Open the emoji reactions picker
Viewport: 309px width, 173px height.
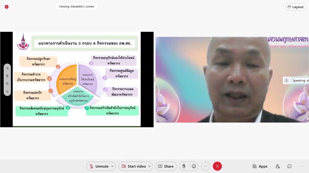194,166
